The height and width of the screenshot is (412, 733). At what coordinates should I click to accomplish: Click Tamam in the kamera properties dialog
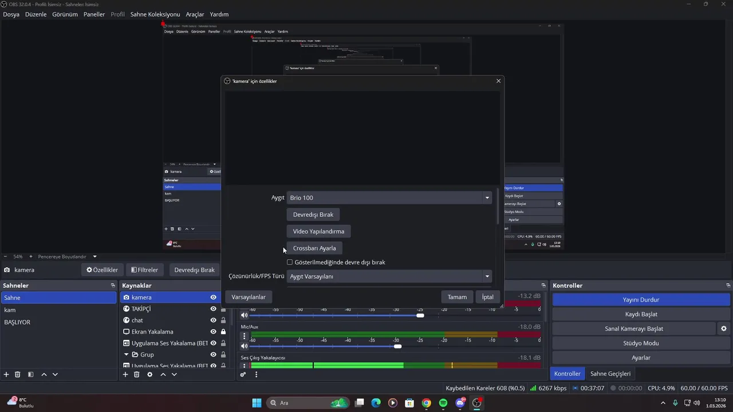457,297
